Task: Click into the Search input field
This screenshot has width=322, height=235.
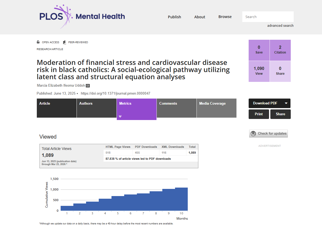Action: tap(268, 17)
